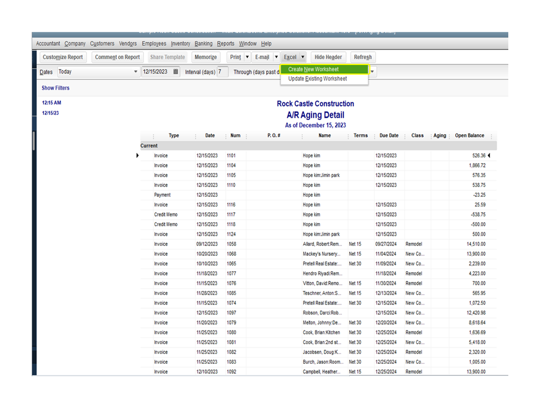This screenshot has height=405, width=540.
Task: Open the dropdown arrow beside the Excel menu popup
Action: pos(372,71)
